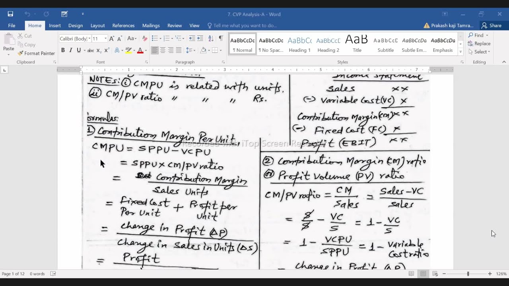Open the File menu

[12, 25]
